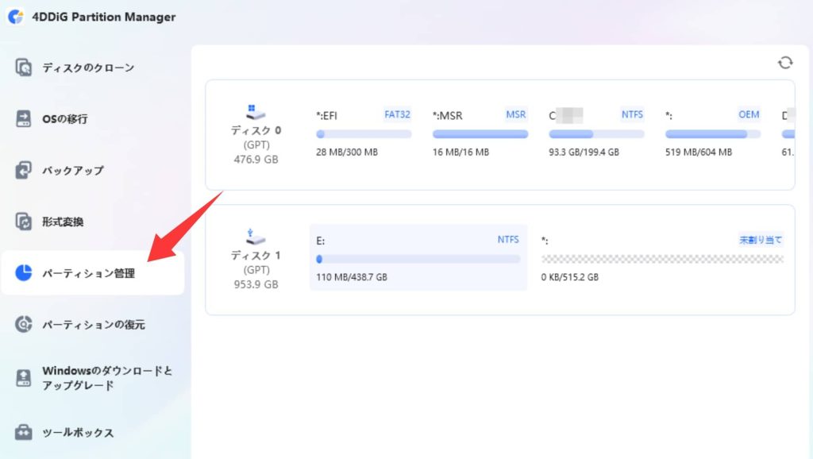Click the partition recovery sidebar icon
This screenshot has width=813, height=459.
click(23, 324)
